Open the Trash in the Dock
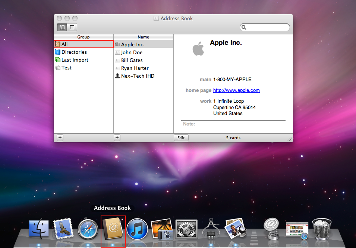356x248 pixels. 321,229
